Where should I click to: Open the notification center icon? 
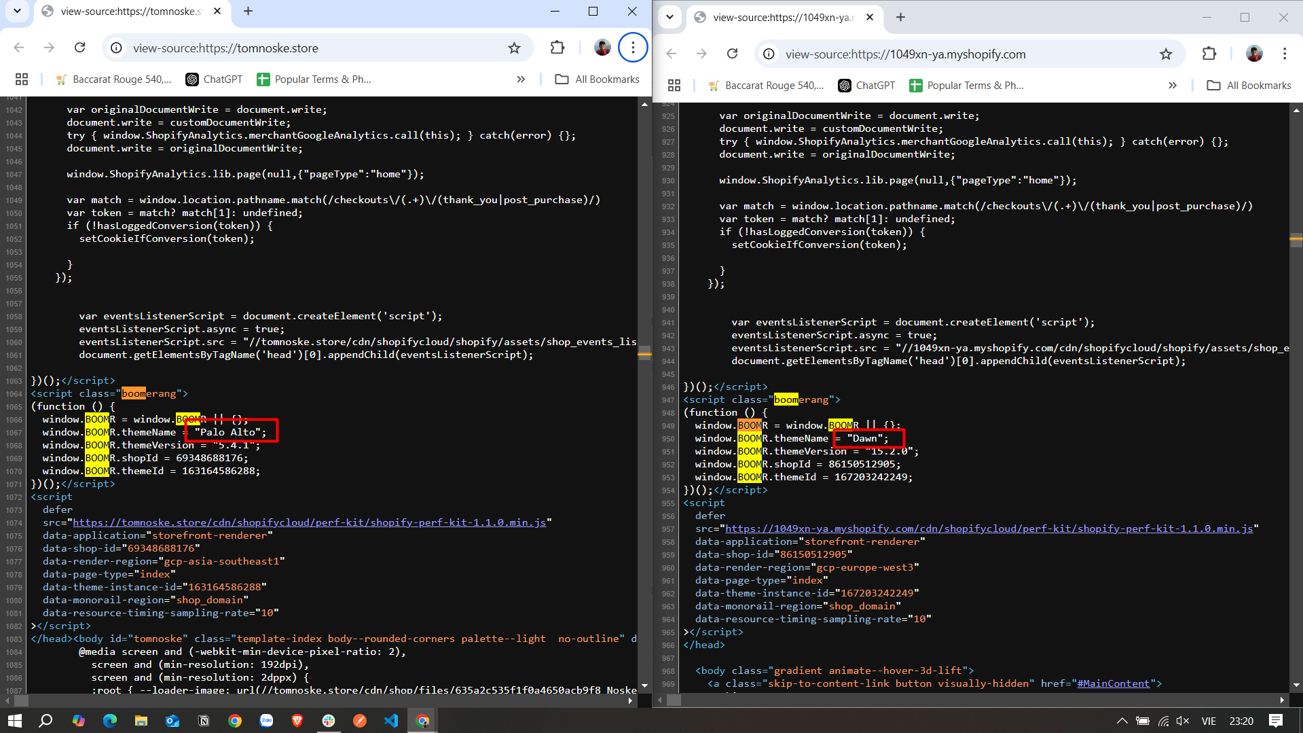(x=1276, y=721)
